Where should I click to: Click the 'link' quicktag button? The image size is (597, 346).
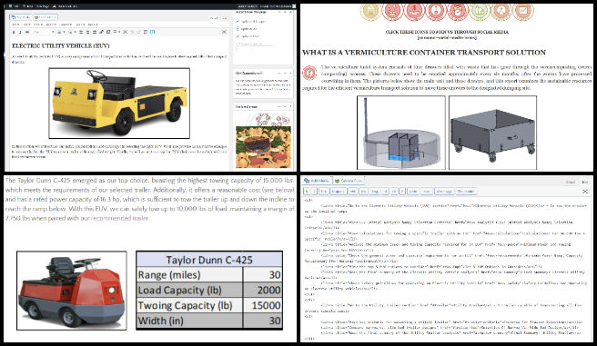pyautogui.click(x=324, y=192)
